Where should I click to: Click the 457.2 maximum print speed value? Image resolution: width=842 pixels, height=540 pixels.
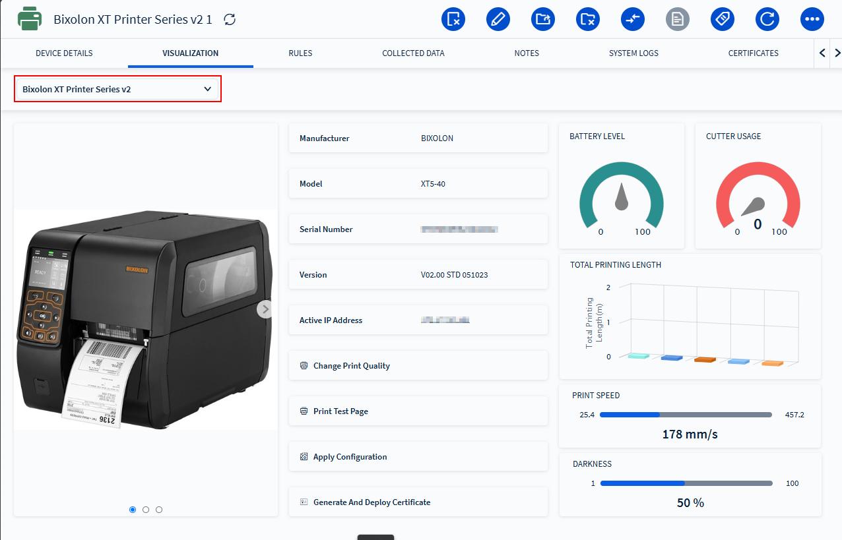tap(794, 415)
